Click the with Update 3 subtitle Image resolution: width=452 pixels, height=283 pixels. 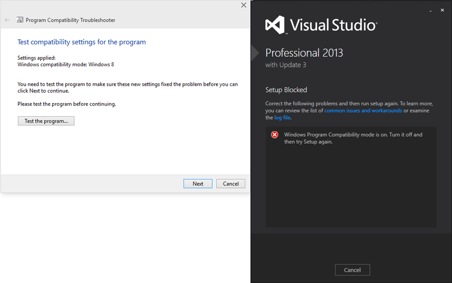(x=286, y=65)
